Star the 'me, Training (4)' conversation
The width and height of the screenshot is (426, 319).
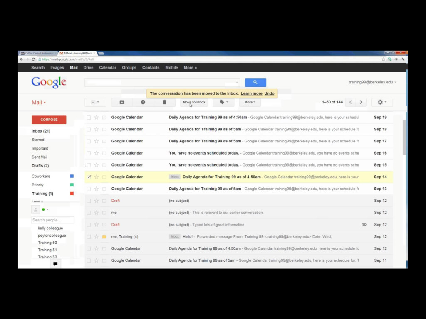tap(96, 236)
